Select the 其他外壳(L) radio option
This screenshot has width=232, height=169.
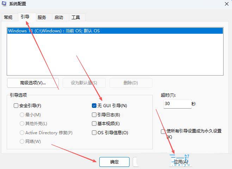click(x=22, y=124)
